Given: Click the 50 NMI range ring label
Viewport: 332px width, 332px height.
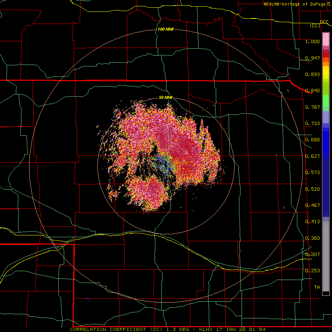Looking at the screenshot, I should pyautogui.click(x=166, y=97).
